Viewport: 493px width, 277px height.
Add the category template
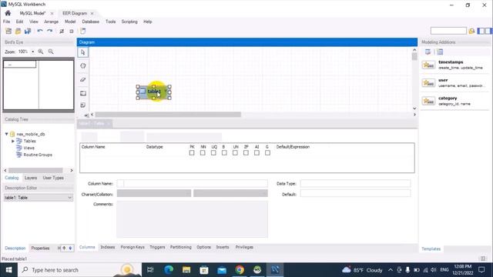(x=454, y=101)
